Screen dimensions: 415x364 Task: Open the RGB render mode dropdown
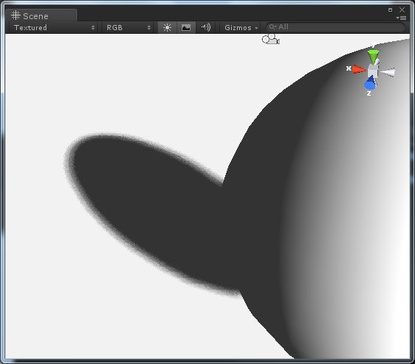(128, 27)
